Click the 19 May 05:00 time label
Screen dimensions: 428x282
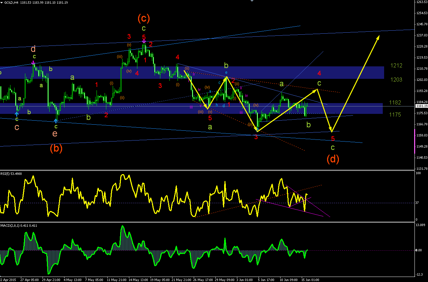pyautogui.click(x=159, y=280)
